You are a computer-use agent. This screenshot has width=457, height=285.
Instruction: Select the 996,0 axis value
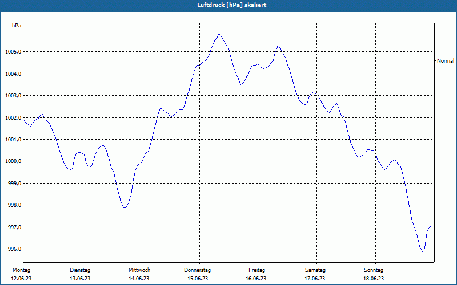tap(14, 249)
